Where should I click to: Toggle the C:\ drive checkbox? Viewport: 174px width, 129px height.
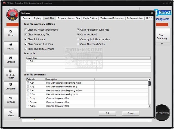point(28,61)
